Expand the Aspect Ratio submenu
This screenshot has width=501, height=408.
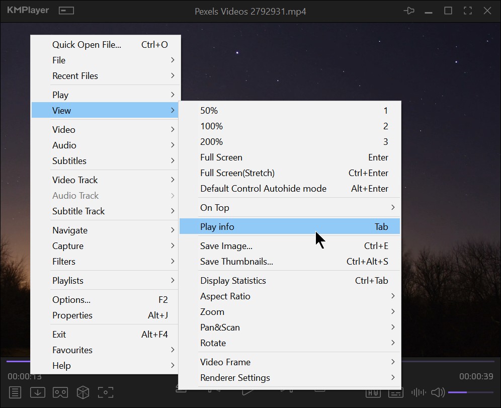(225, 296)
